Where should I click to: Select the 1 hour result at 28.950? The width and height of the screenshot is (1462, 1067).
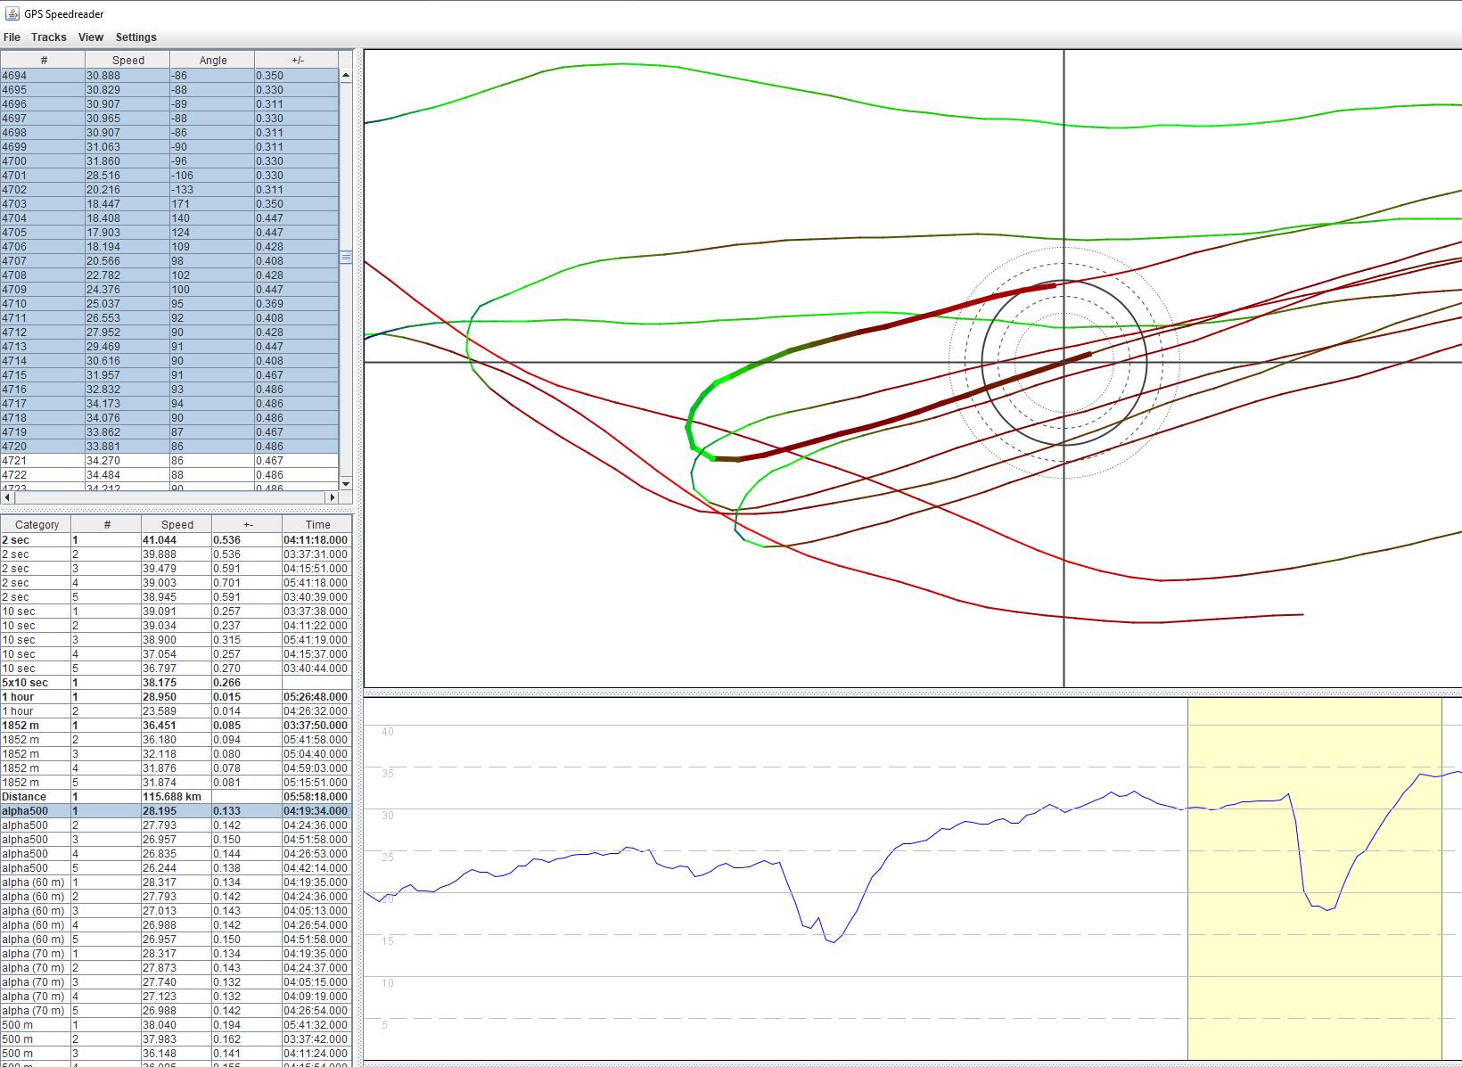[177, 697]
